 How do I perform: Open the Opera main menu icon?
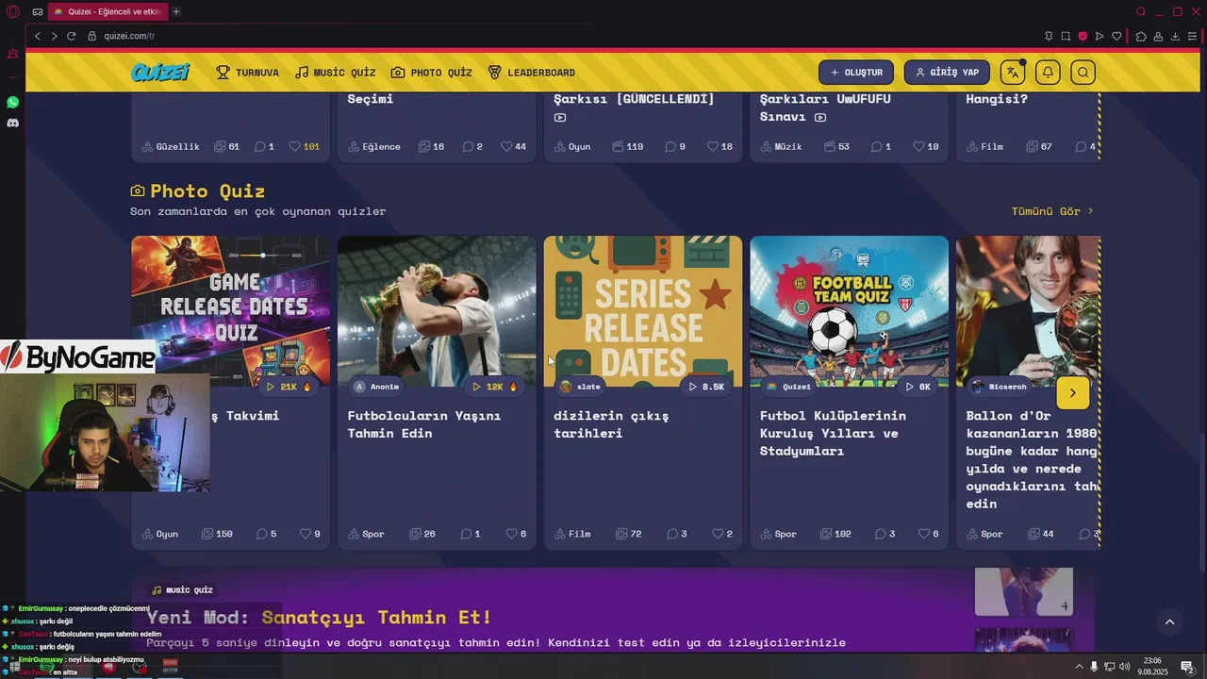point(13,12)
